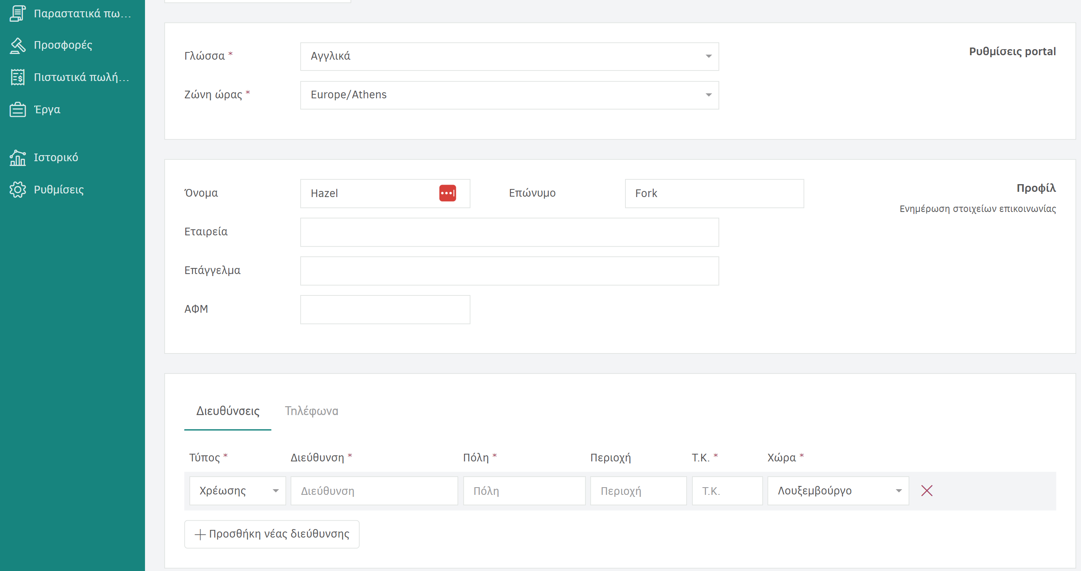Screen dimensions: 1081x571
Task: Click the Περιοχή region input
Action: tap(638, 491)
